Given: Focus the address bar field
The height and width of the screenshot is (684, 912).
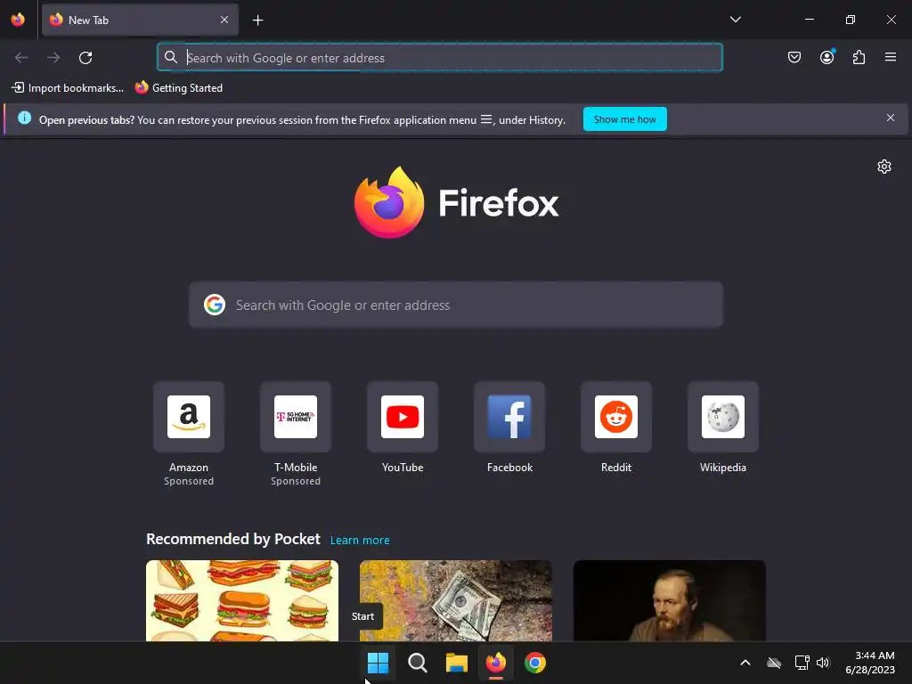Looking at the screenshot, I should (440, 58).
